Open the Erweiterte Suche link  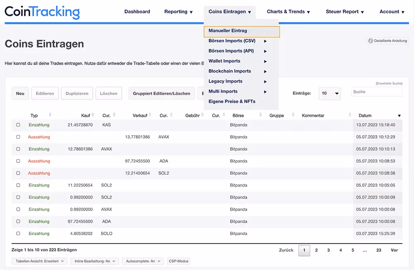389,83
